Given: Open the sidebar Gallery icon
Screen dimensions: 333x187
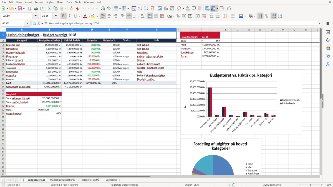Looking at the screenshot, I should (328, 48).
